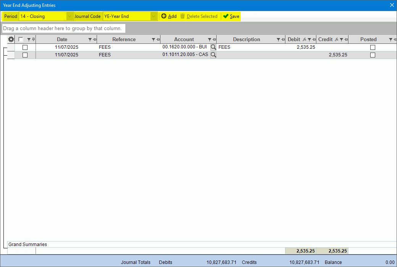
Task: Click lookup magnifier for account 00.1620.00.000
Action: tap(213, 47)
